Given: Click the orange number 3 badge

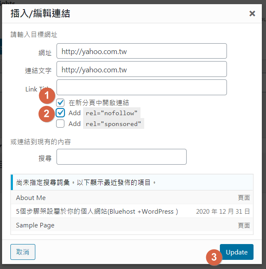Looking at the screenshot, I should [214, 257].
